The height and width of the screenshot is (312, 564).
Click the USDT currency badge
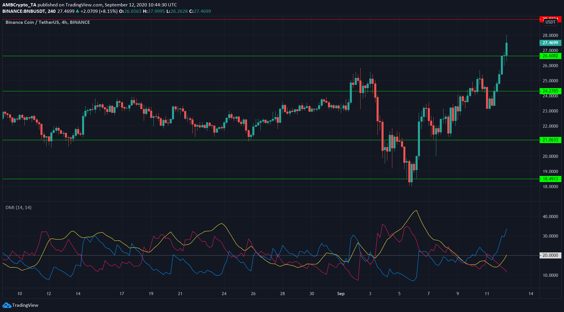(x=550, y=22)
